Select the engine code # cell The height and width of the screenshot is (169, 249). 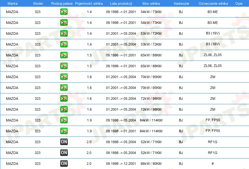tap(212, 164)
